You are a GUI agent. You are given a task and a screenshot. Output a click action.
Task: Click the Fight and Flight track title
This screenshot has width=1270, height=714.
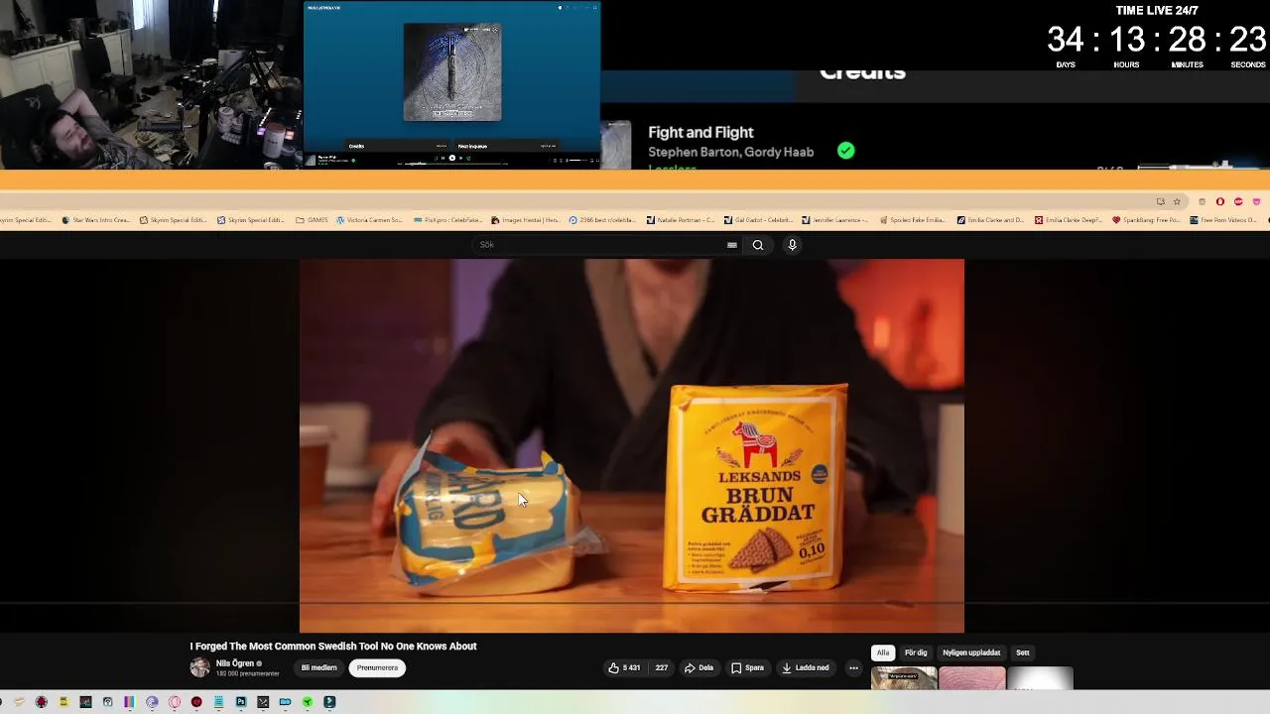[x=700, y=132]
